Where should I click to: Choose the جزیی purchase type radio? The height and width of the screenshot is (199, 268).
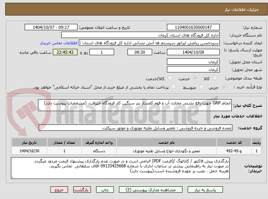[x=224, y=87]
